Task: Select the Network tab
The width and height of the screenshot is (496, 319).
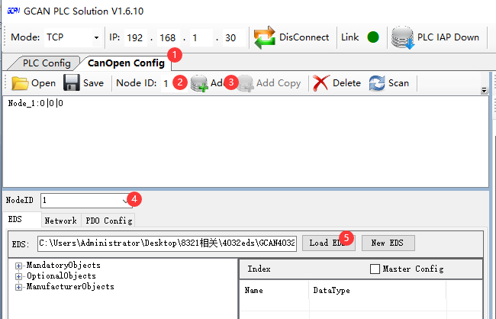Action: (60, 221)
